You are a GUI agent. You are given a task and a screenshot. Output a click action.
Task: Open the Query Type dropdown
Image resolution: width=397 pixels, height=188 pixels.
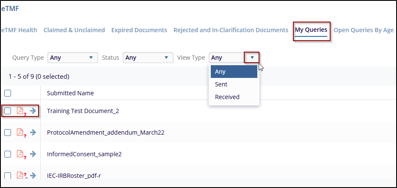[72, 58]
